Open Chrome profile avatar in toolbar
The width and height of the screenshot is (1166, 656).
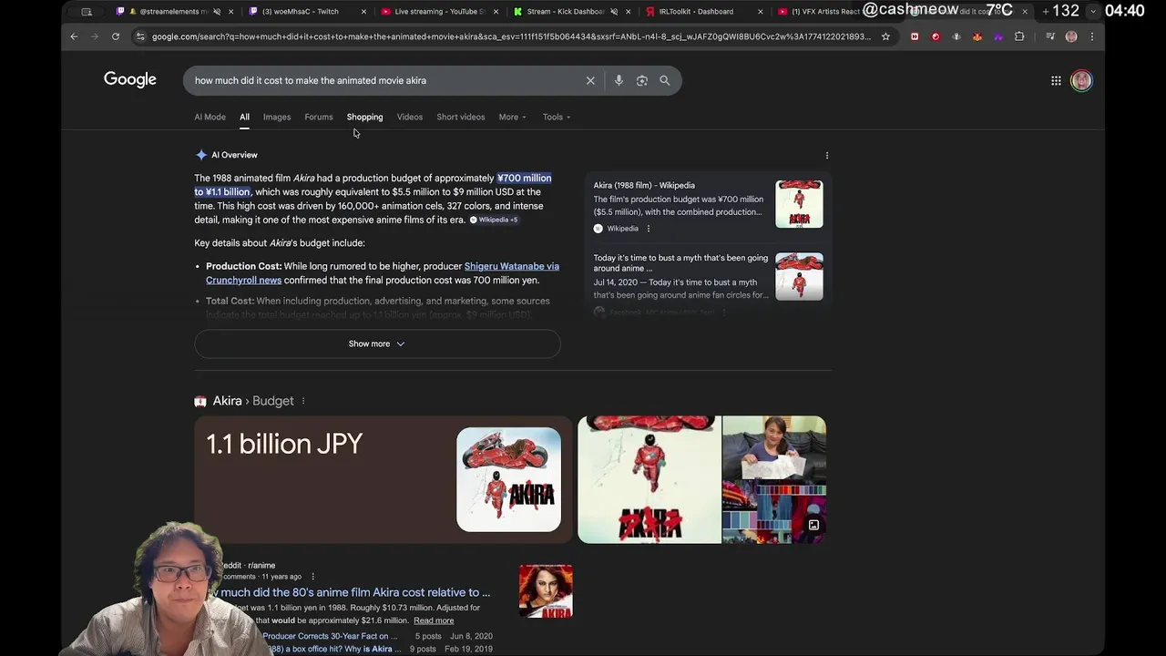click(x=1071, y=36)
